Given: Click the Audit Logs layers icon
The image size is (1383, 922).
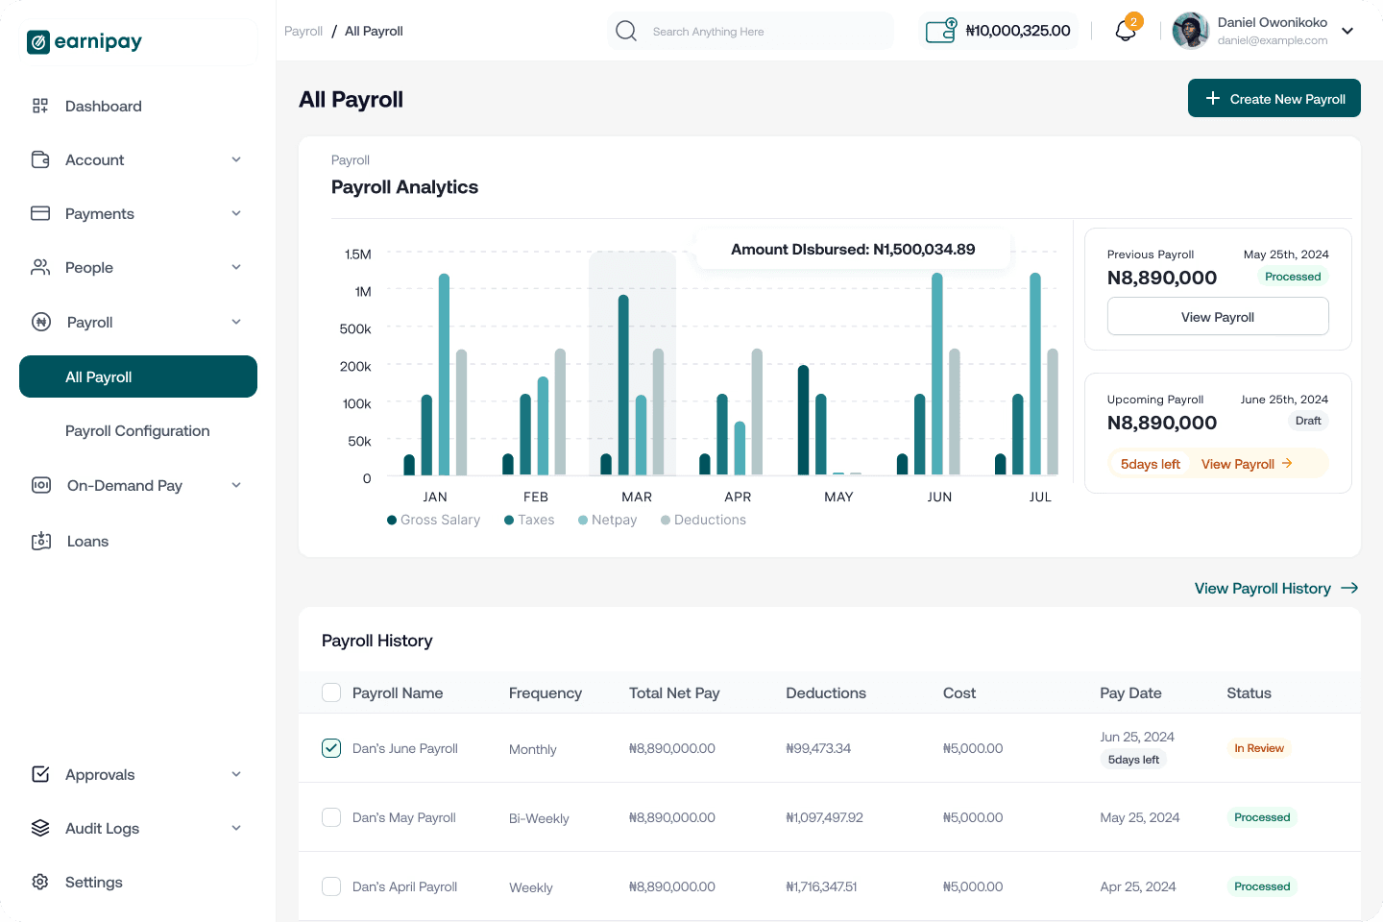Looking at the screenshot, I should point(40,828).
